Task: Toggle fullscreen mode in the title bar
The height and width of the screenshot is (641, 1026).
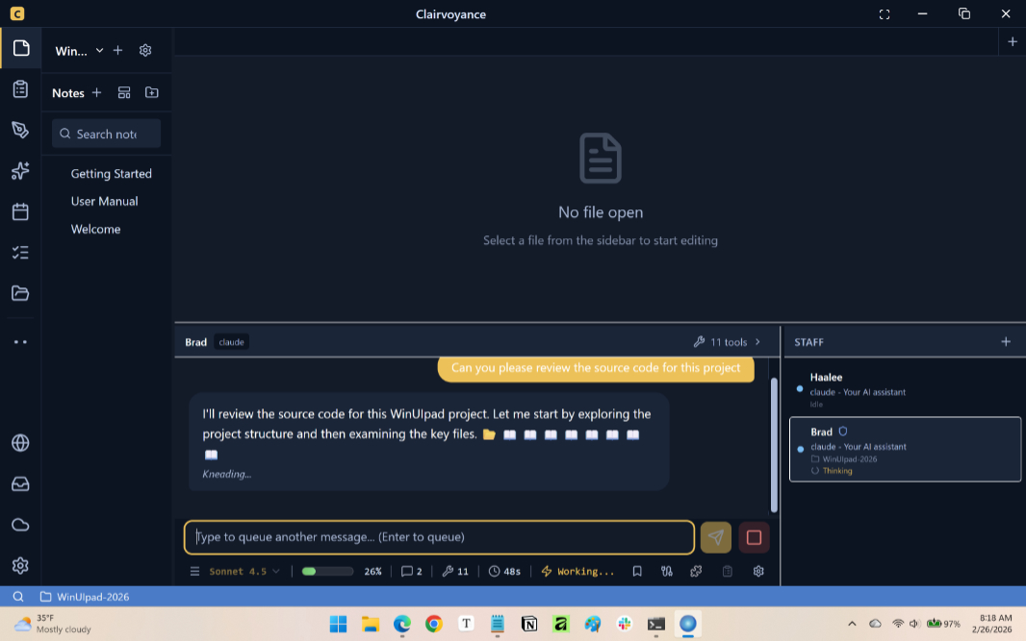Action: point(885,13)
